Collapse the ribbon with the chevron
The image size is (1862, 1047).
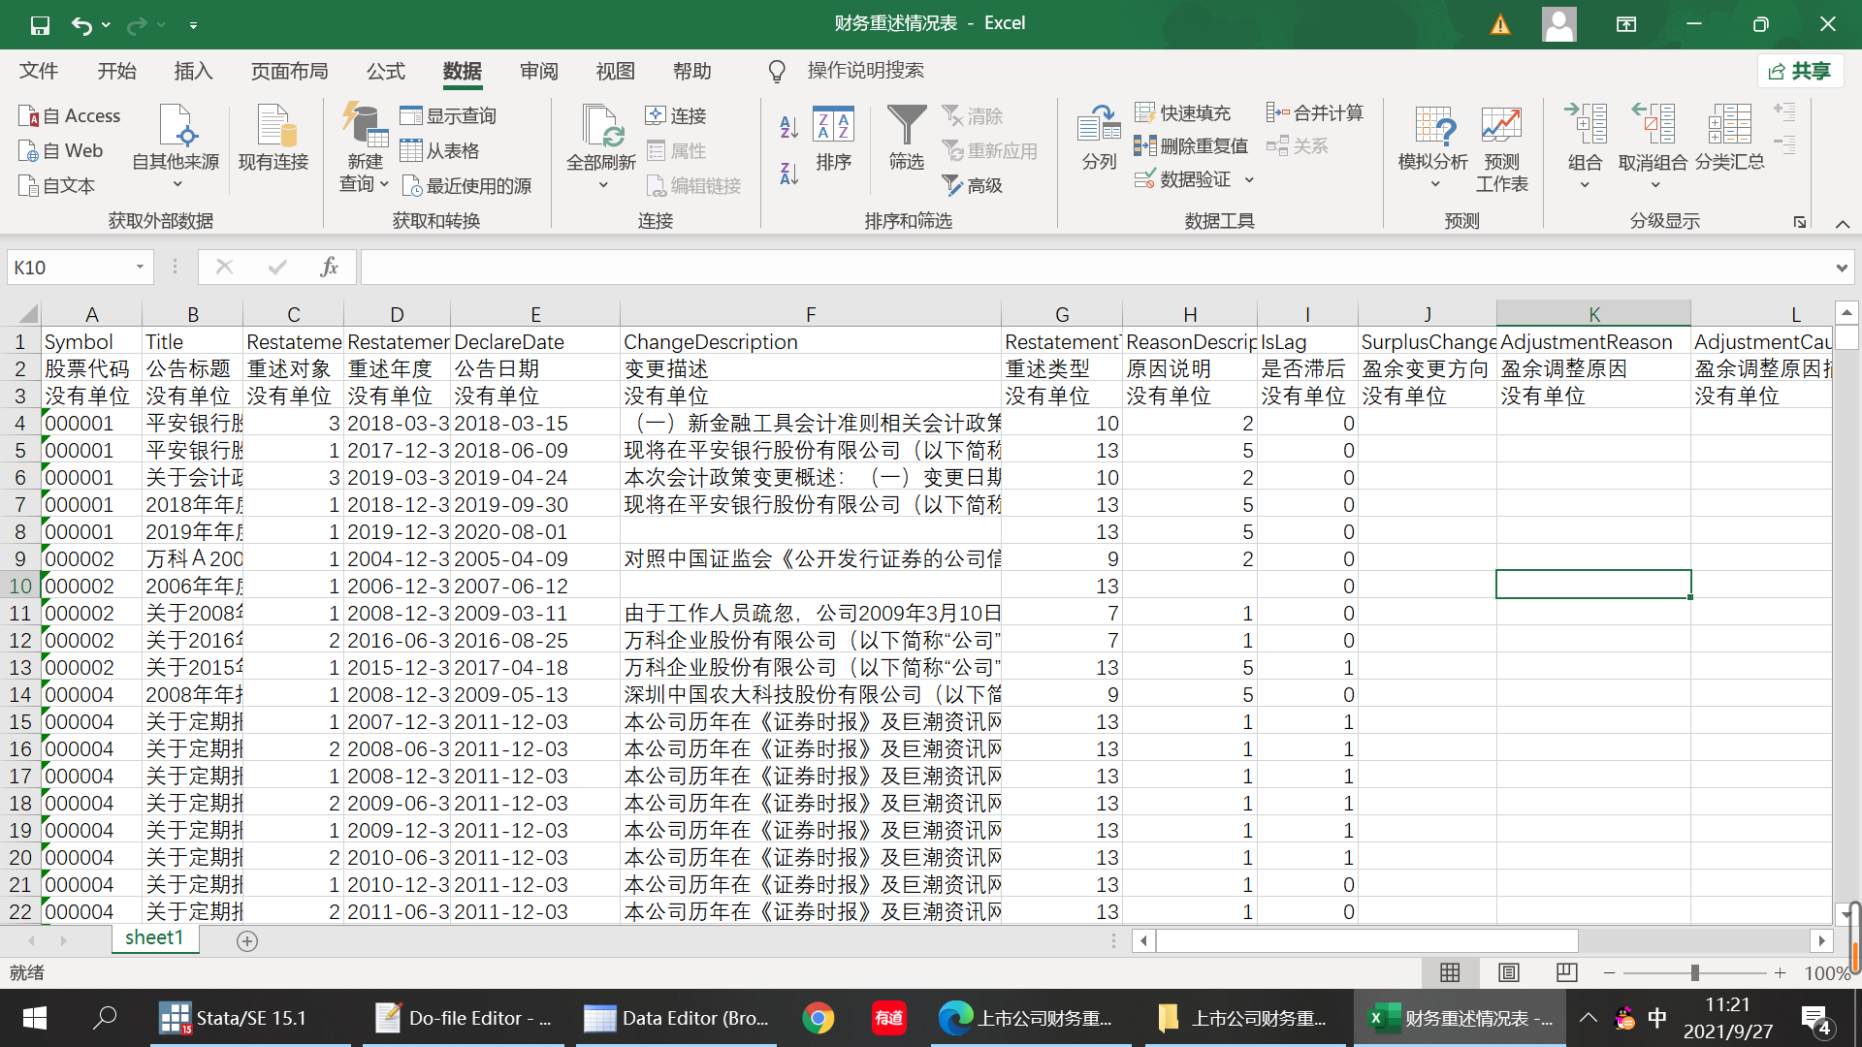click(1842, 224)
